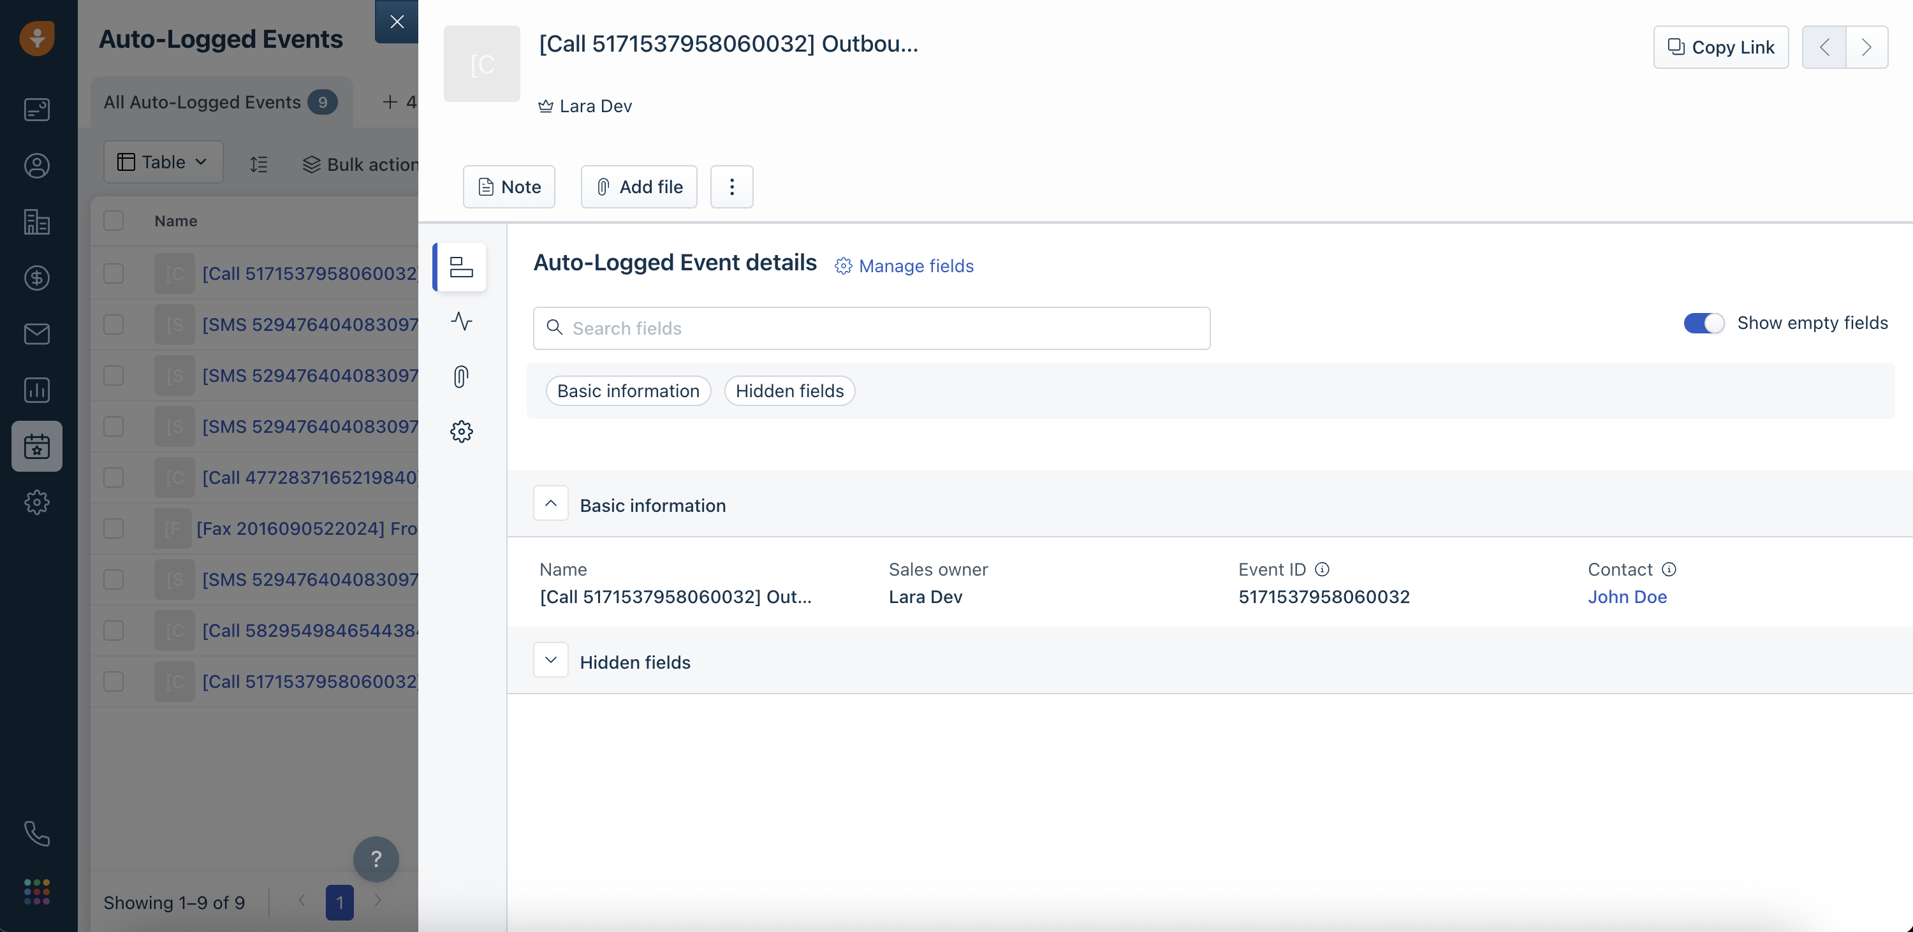Expand the Hidden fields section
The height and width of the screenshot is (932, 1913).
coord(550,661)
